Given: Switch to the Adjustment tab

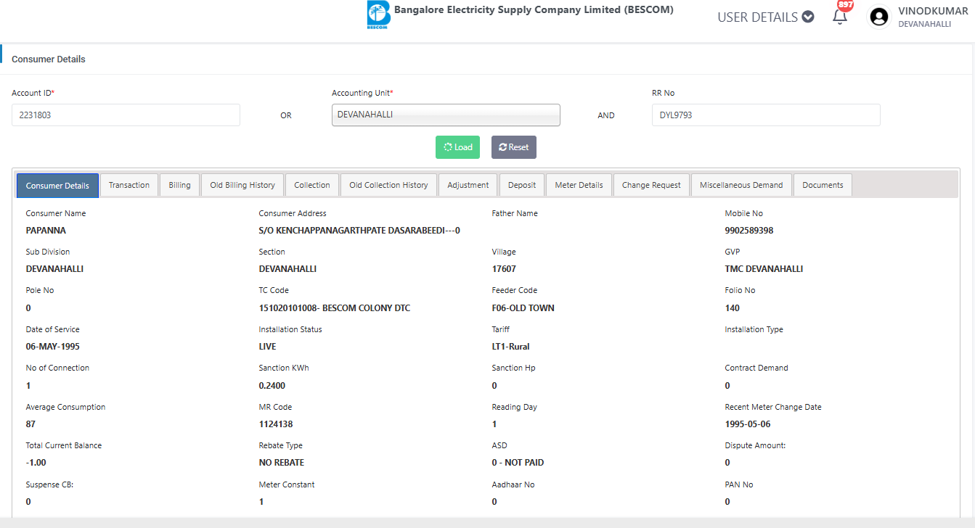Looking at the screenshot, I should click(x=468, y=185).
